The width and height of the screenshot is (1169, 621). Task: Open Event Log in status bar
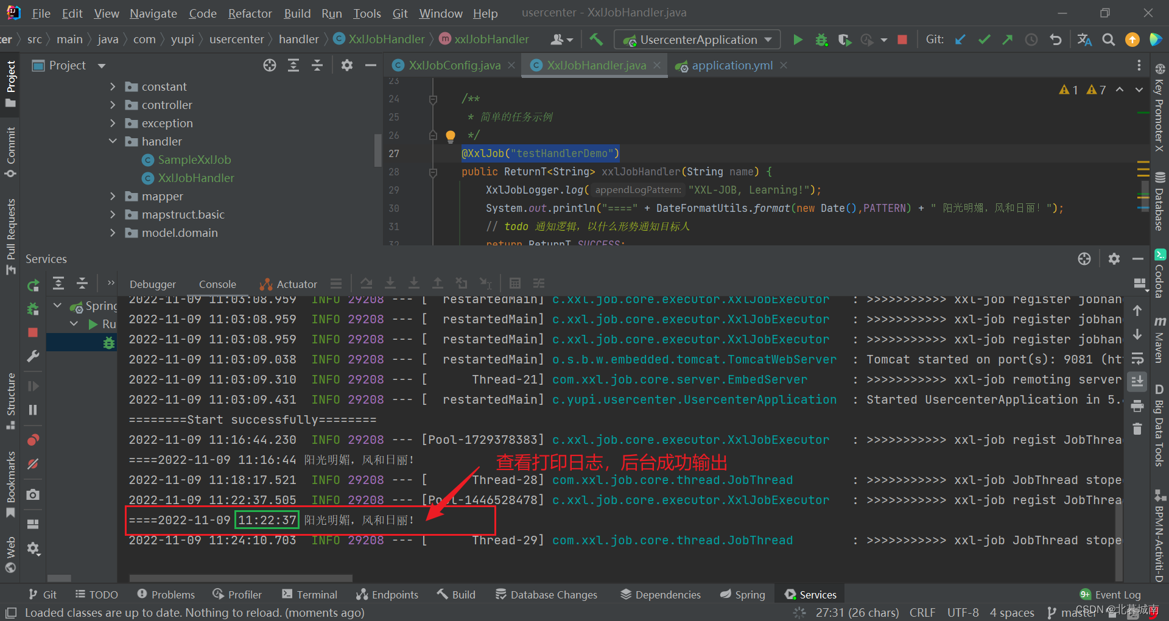coord(1110,594)
